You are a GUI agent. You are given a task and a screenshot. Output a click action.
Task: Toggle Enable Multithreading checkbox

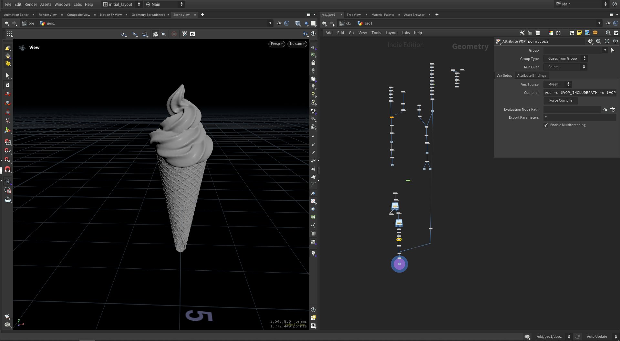pos(546,125)
